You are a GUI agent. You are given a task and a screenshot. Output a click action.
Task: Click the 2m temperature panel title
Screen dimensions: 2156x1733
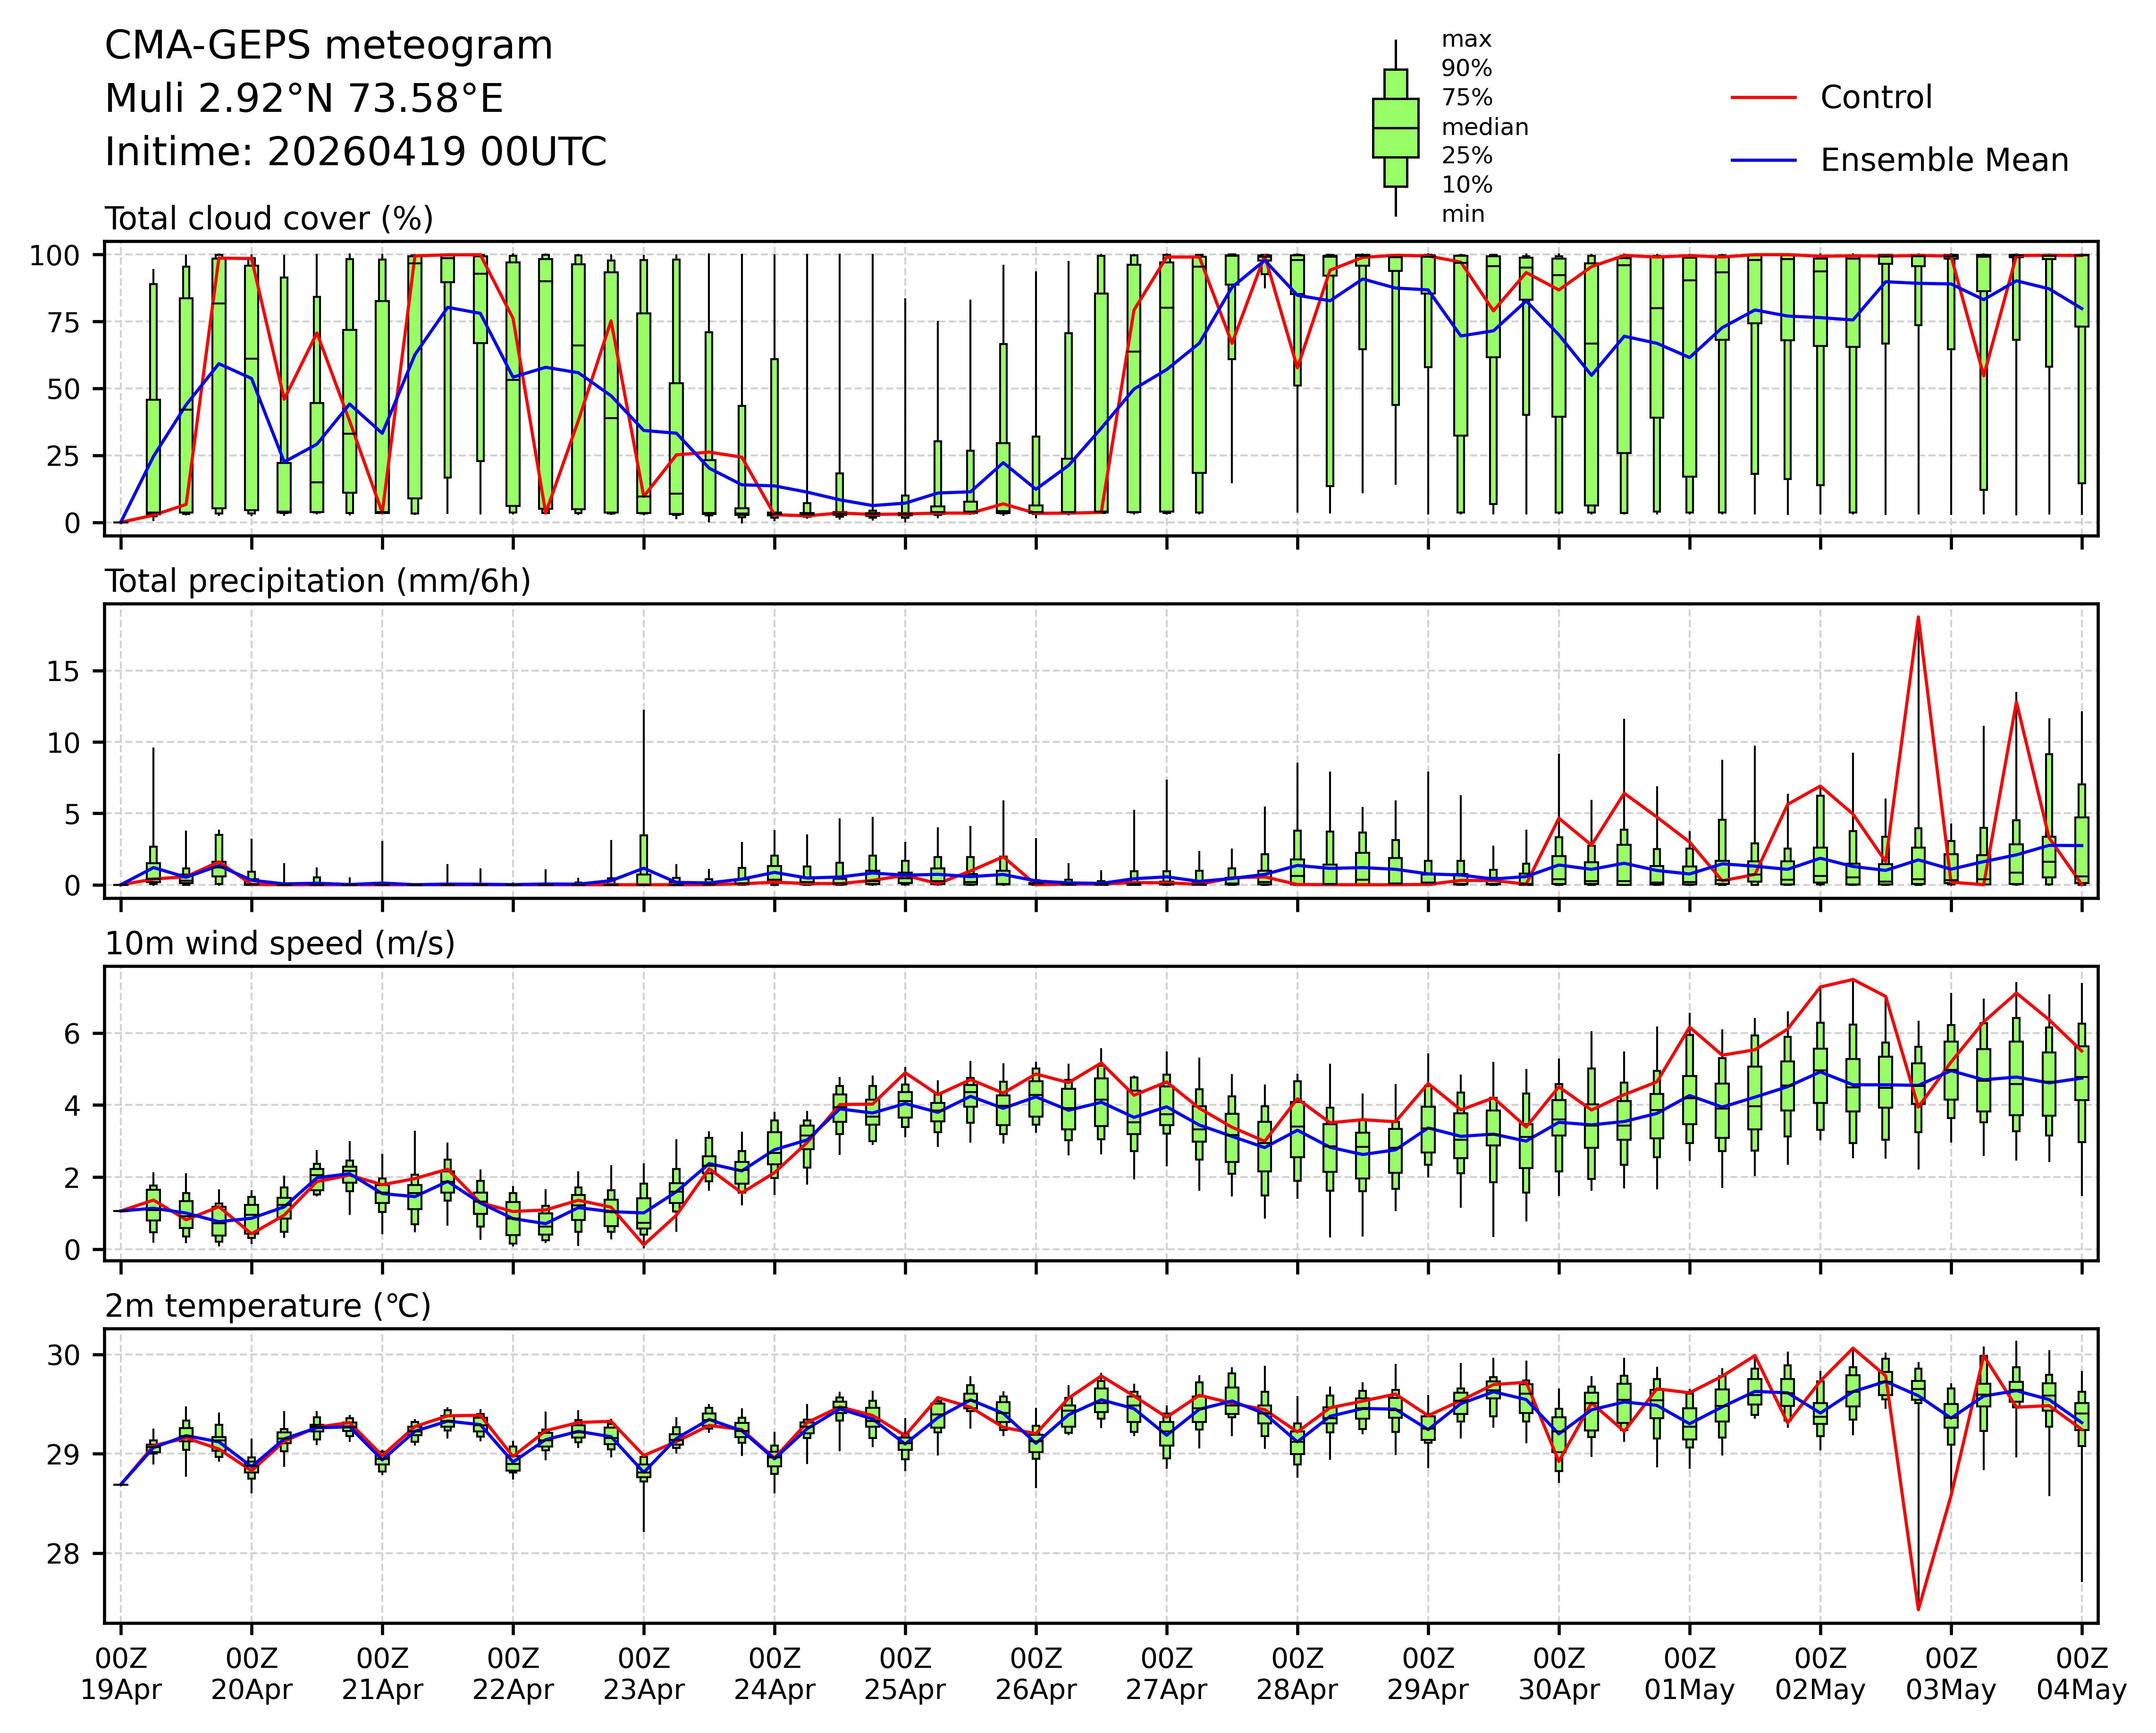click(x=267, y=1306)
